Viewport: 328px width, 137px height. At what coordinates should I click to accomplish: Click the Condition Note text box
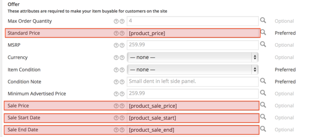pyautogui.click(x=193, y=81)
